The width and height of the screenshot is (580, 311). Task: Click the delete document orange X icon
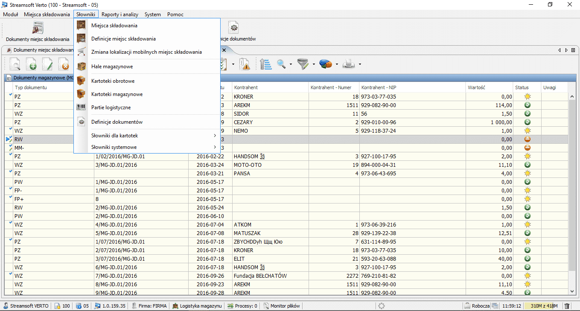coord(64,64)
